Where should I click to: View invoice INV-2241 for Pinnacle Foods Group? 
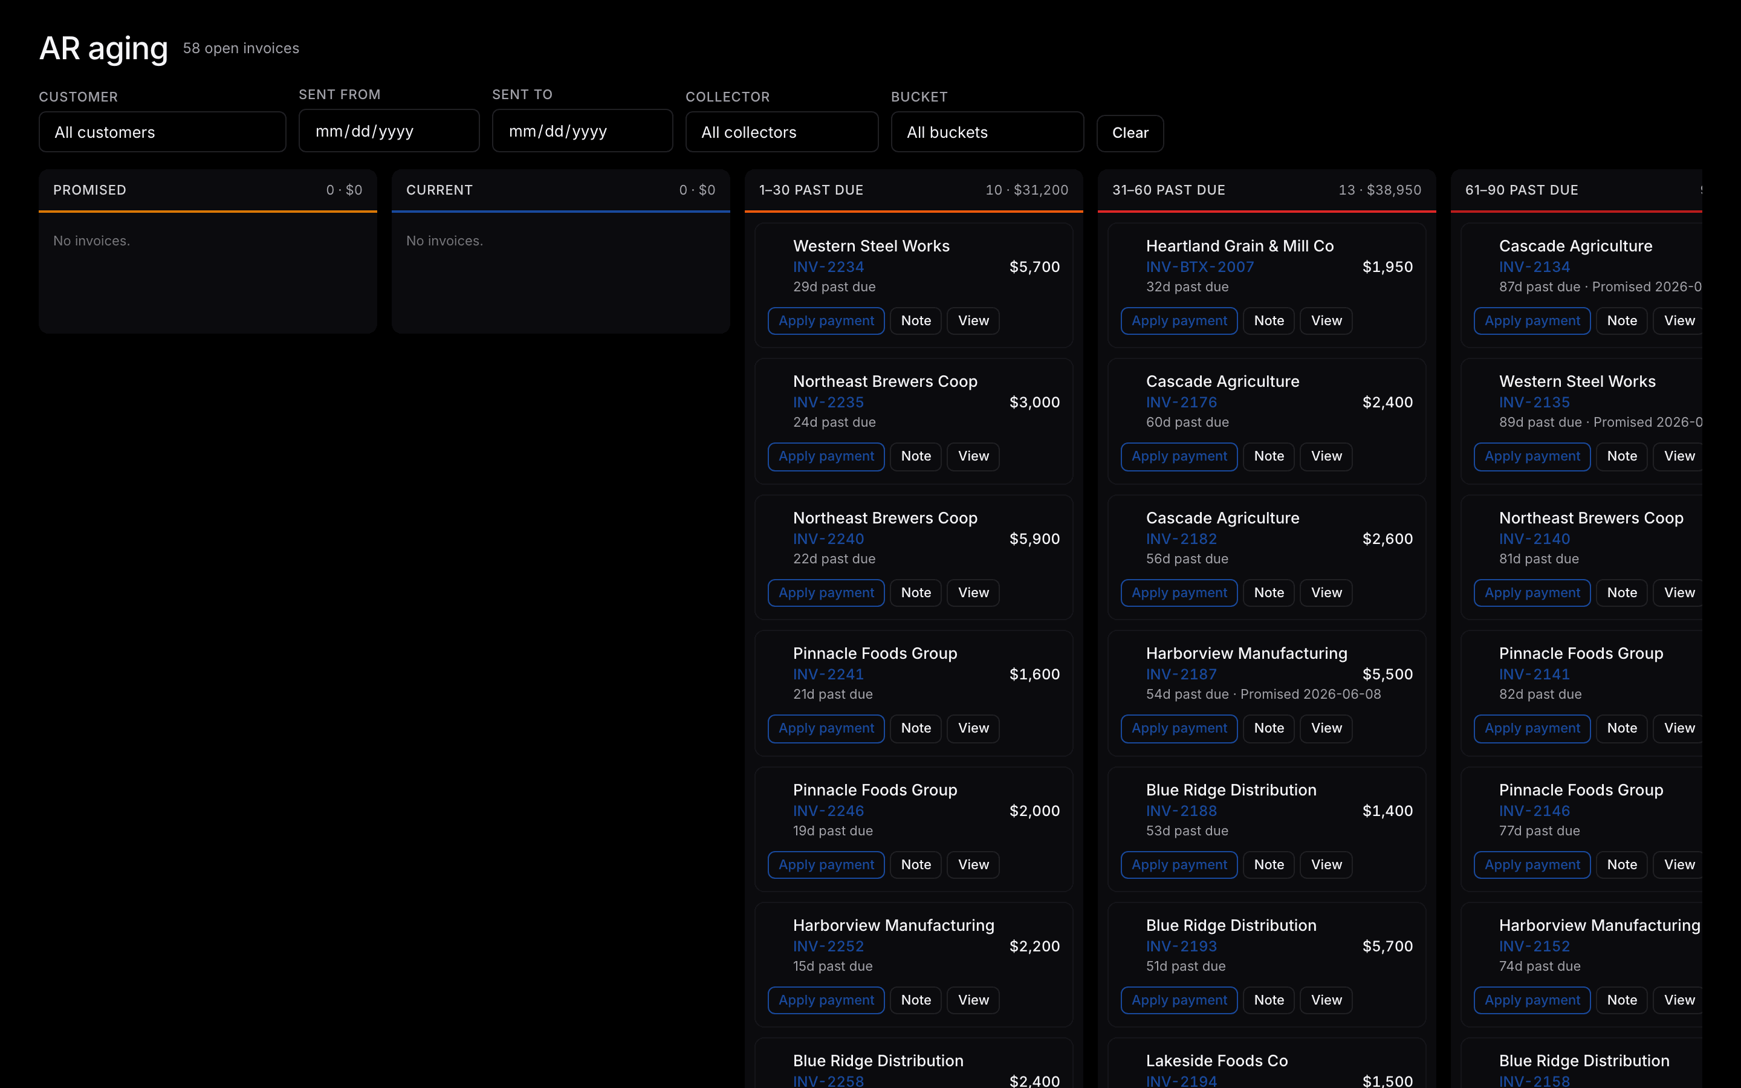973,728
